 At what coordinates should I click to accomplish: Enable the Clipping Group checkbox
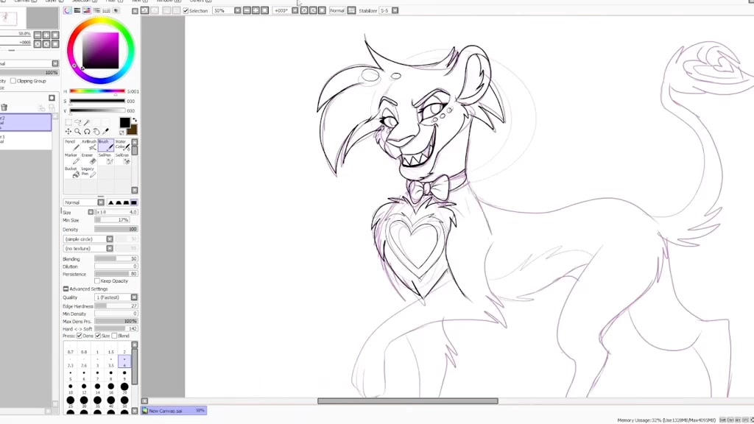point(13,81)
